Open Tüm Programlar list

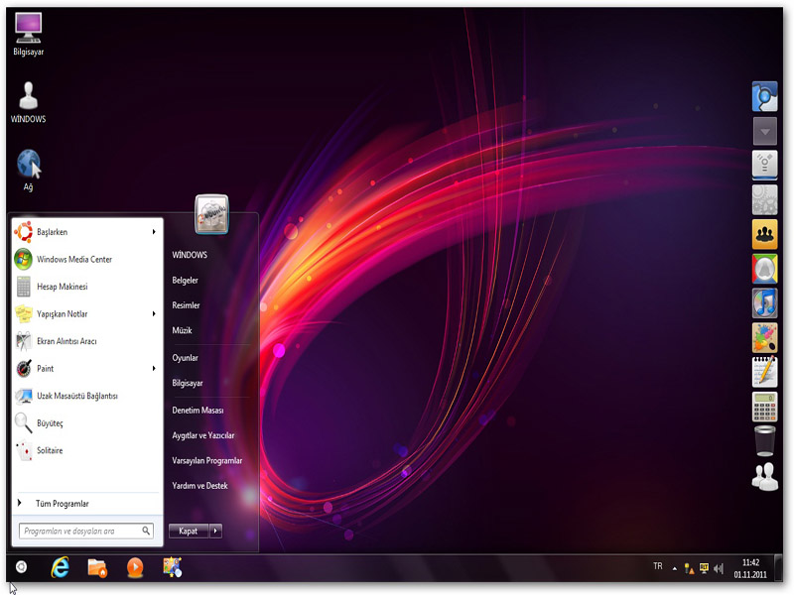point(62,504)
